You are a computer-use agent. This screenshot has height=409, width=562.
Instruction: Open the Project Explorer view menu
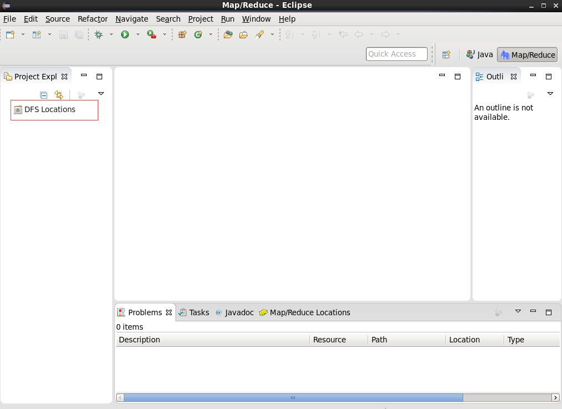(101, 93)
